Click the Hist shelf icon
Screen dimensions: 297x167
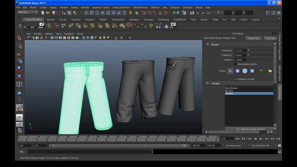pyautogui.click(x=41, y=26)
